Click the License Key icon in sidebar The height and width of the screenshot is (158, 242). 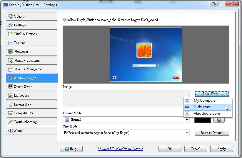coord(11,104)
